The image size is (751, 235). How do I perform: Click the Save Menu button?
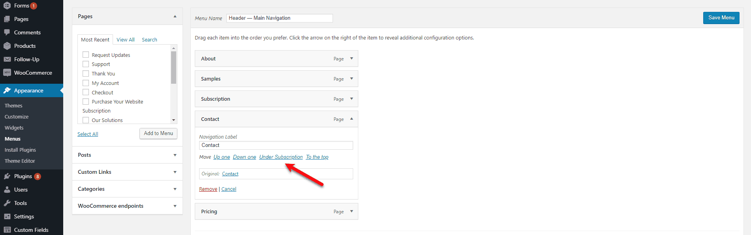coord(721,18)
